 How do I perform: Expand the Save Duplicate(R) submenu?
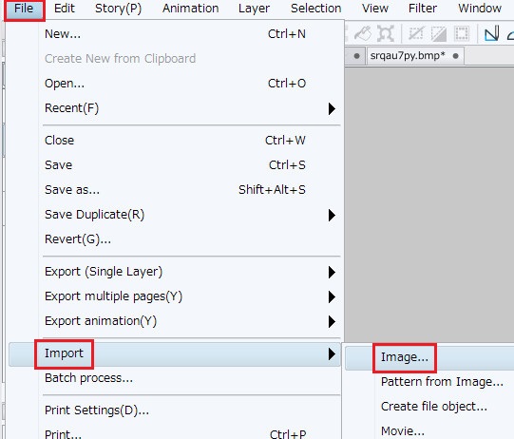(x=190, y=215)
